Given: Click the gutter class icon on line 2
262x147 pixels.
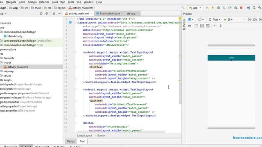Looking at the screenshot, I should (70, 22).
